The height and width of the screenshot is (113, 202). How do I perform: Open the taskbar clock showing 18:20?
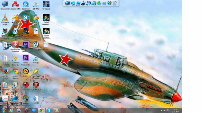click(x=175, y=110)
